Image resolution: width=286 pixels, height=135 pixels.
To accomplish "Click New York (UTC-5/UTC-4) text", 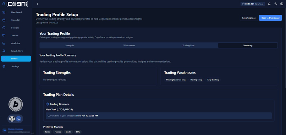I will 60,110.
